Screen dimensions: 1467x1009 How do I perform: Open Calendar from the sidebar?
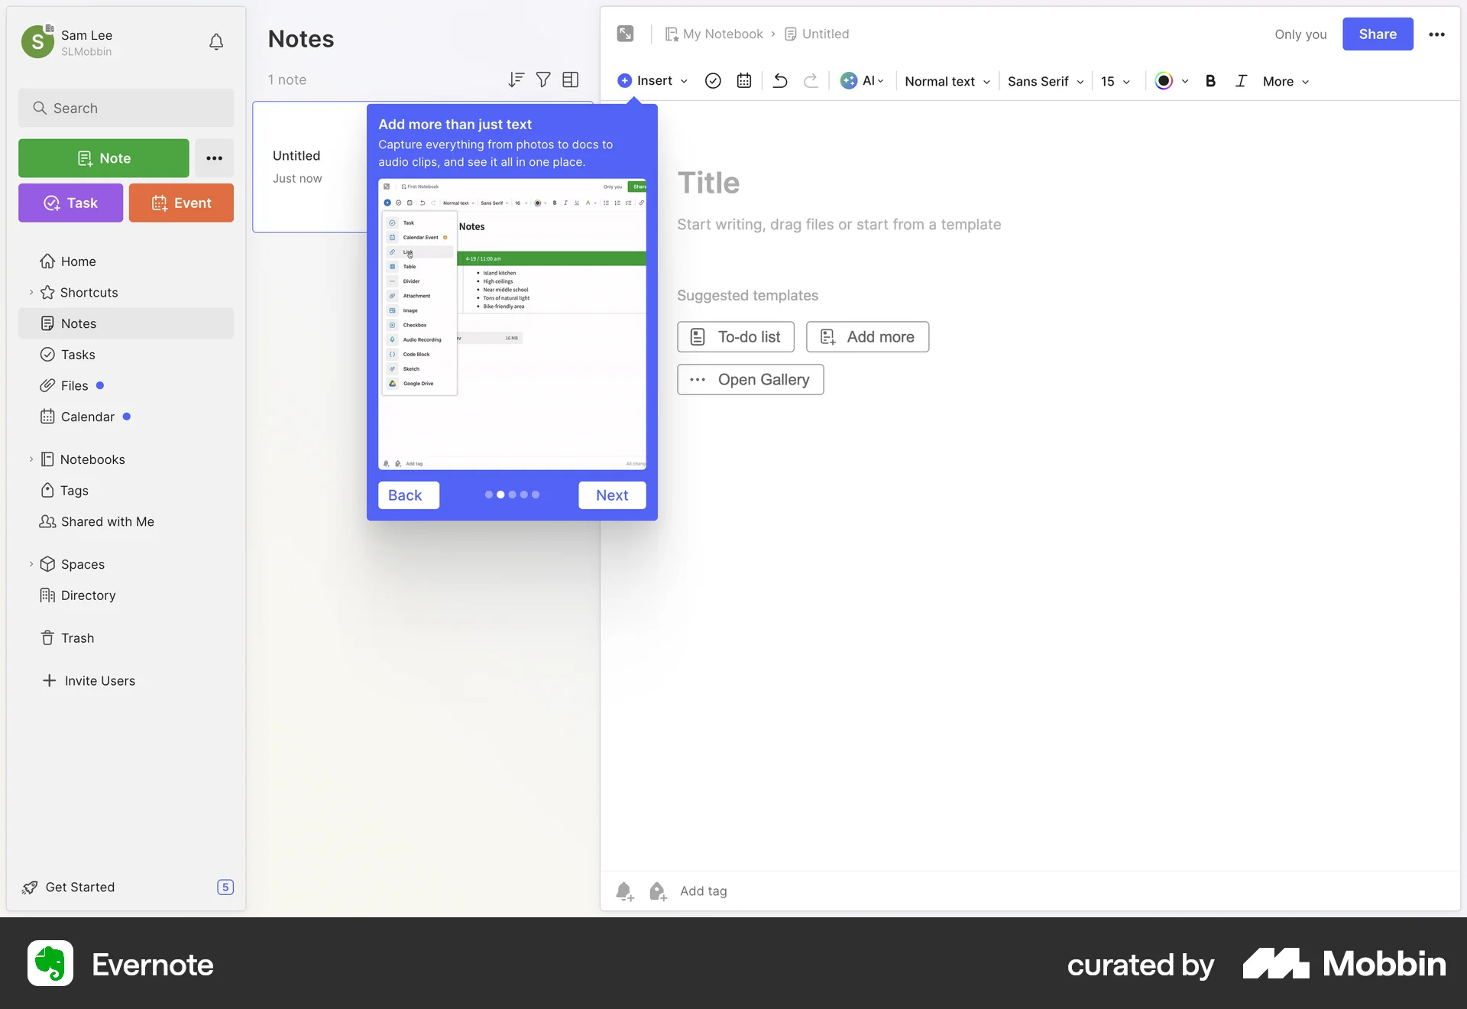pyautogui.click(x=86, y=417)
